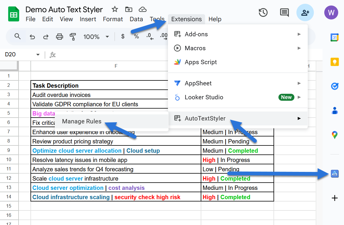The height and width of the screenshot is (225, 344).
Task: Open Google Keep side panel icon
Action: (334, 62)
